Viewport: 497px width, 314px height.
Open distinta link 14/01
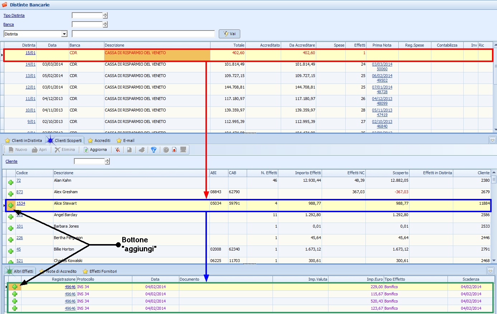coord(30,65)
